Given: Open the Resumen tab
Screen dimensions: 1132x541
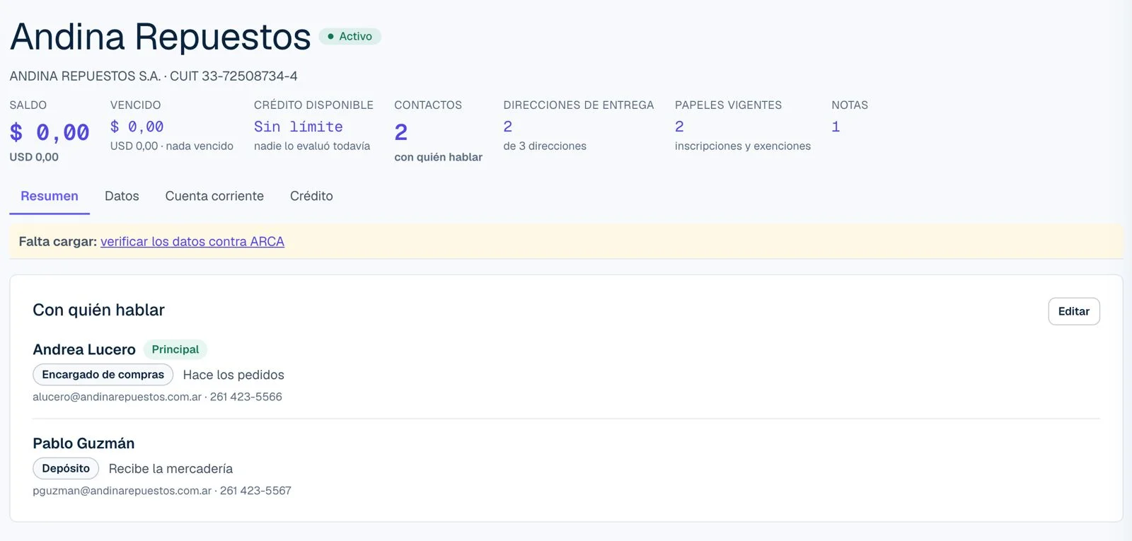Looking at the screenshot, I should coord(50,196).
